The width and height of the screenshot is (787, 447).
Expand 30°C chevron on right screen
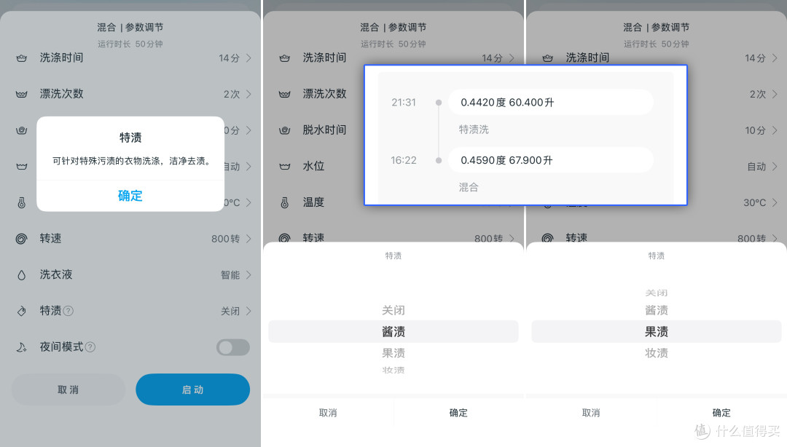[775, 202]
